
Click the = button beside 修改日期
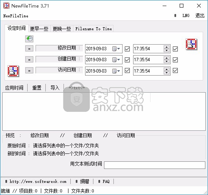point(29,48)
